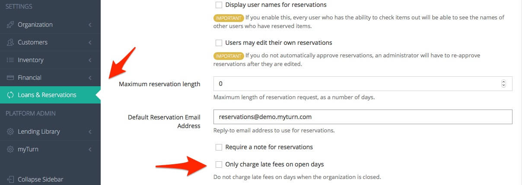This screenshot has height=185, width=522.
Task: Click the Collapse Sidebar arrow icon
Action: point(10,179)
